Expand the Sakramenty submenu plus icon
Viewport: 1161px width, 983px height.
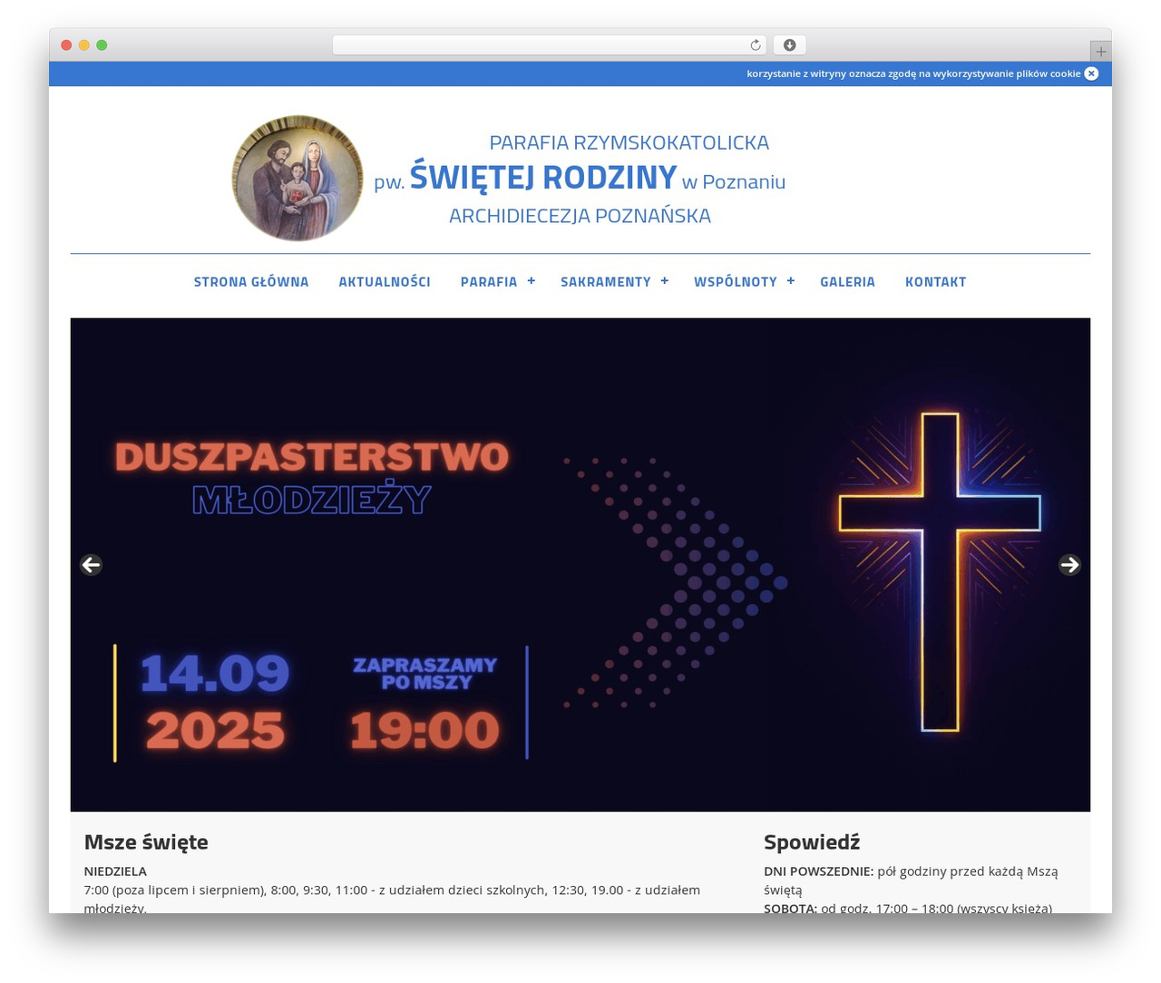click(x=665, y=281)
